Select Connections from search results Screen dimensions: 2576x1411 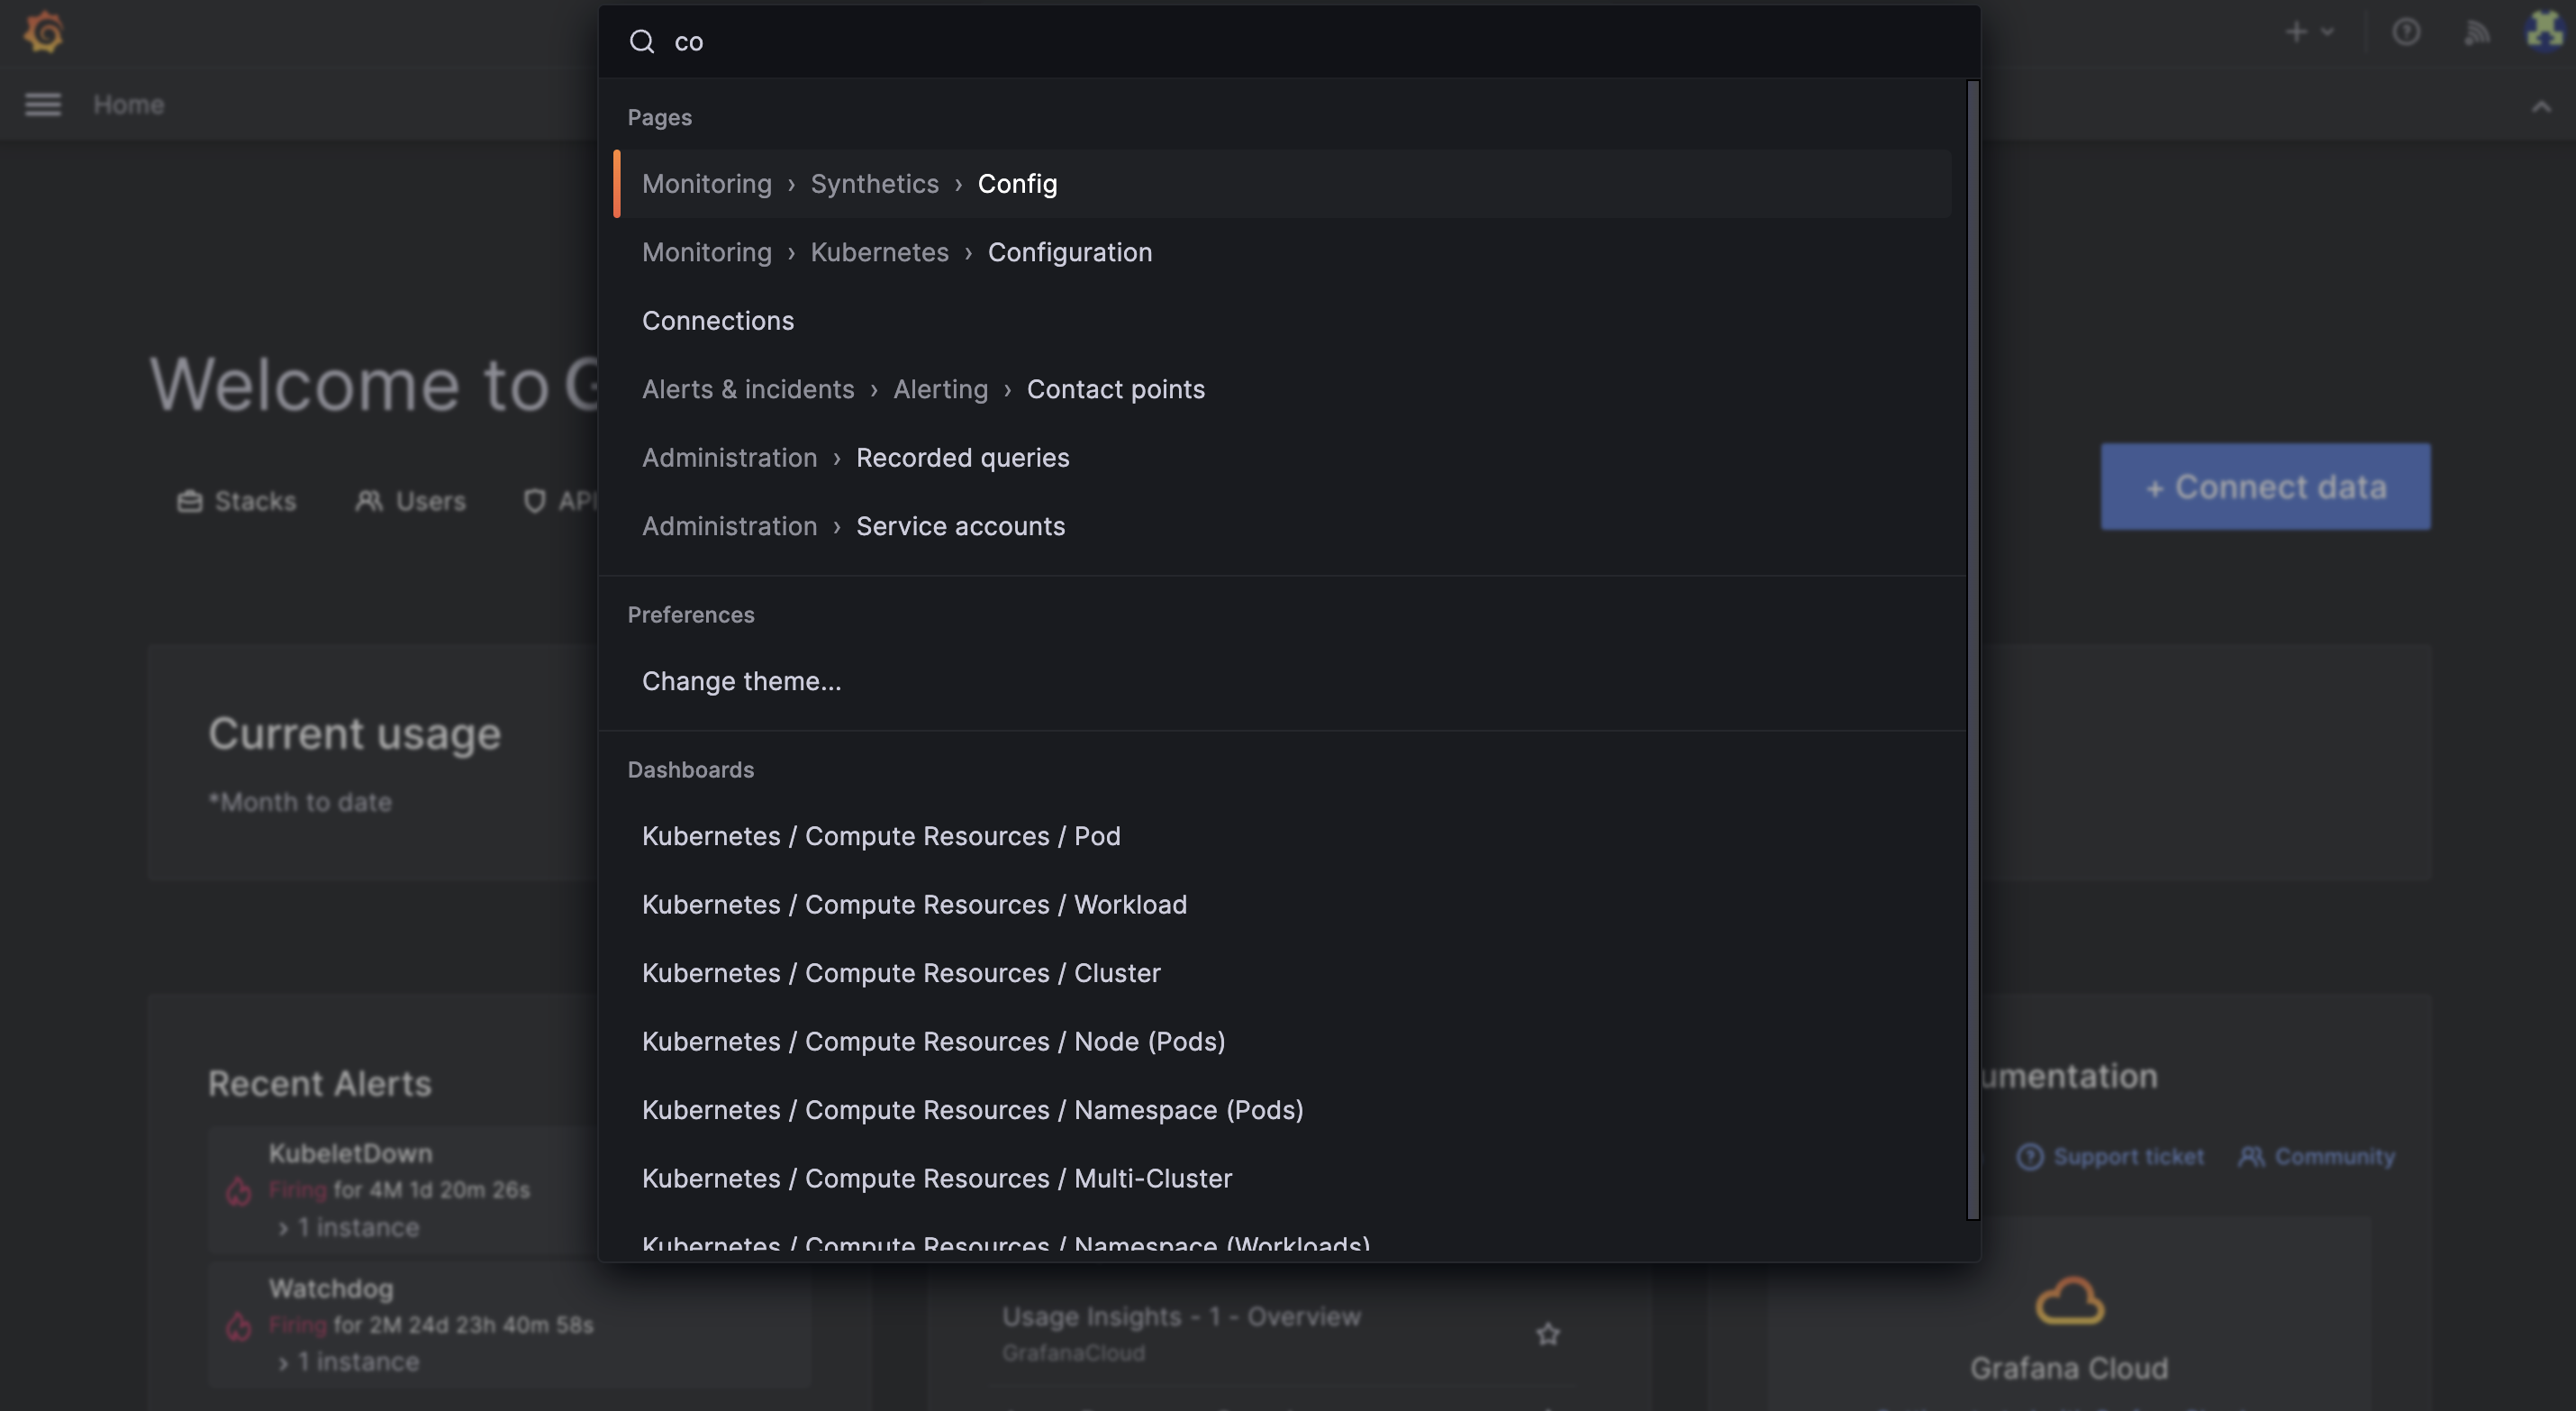point(718,320)
